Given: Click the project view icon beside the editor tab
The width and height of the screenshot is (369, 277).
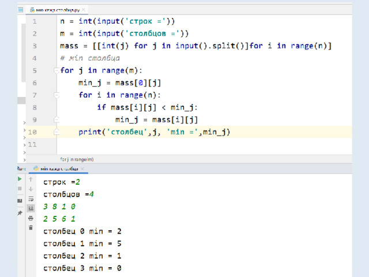Looking at the screenshot, I should (21, 10).
